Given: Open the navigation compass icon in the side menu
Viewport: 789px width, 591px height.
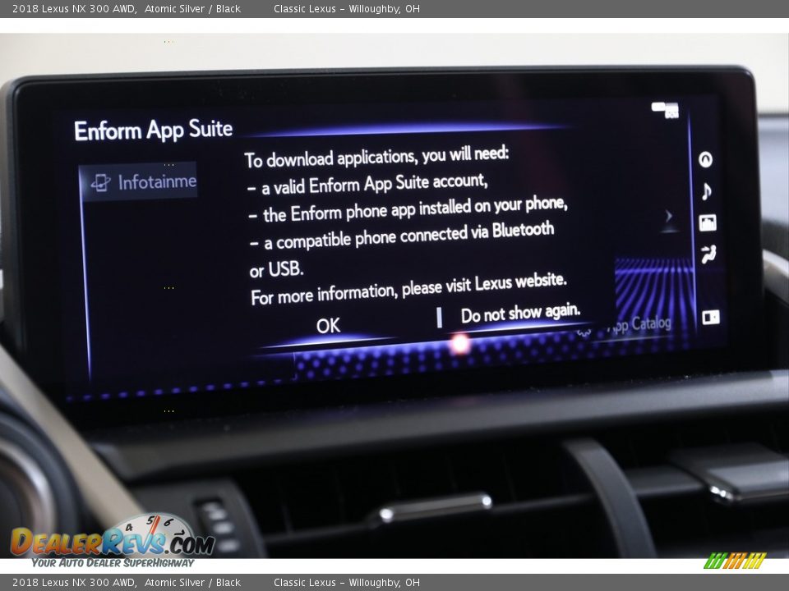Looking at the screenshot, I should pos(705,160).
